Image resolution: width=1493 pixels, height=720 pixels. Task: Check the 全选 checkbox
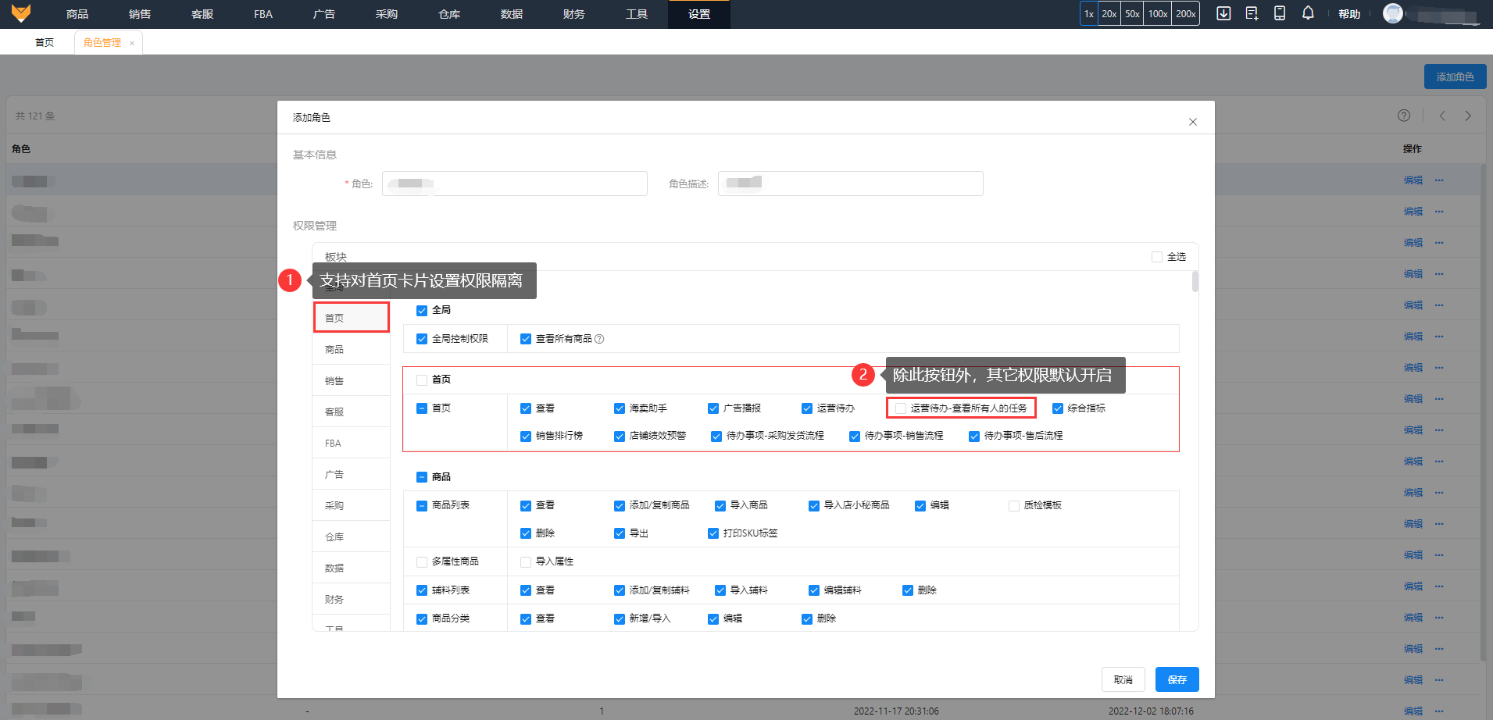pyautogui.click(x=1157, y=257)
